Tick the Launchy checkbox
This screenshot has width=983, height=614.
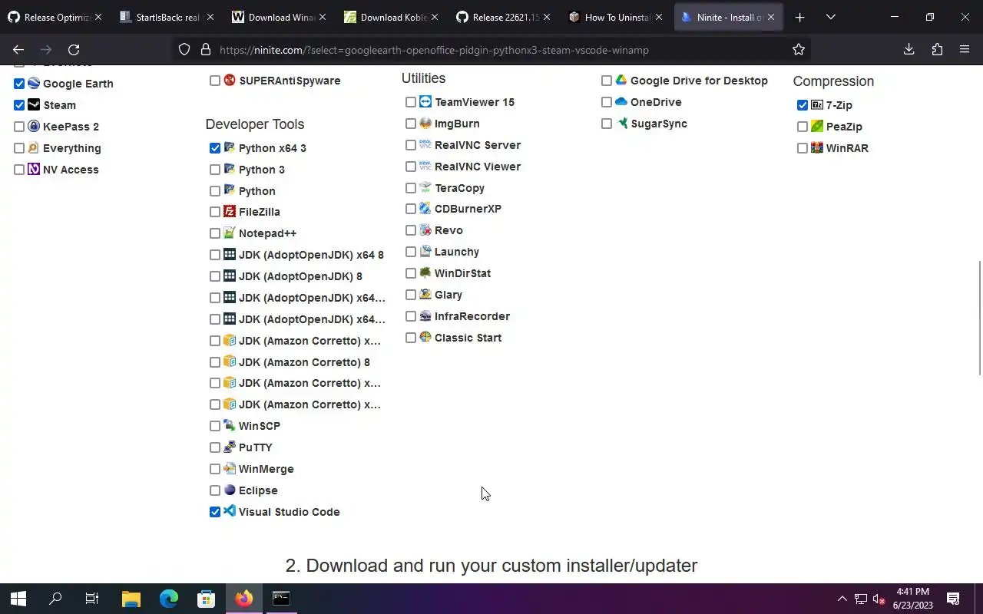pyautogui.click(x=411, y=252)
